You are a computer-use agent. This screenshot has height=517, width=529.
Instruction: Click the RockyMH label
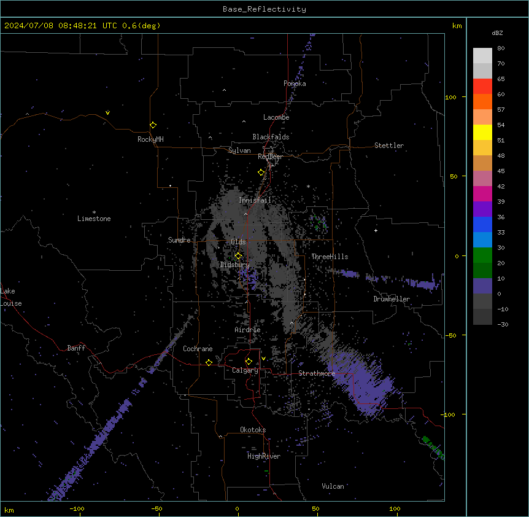(x=150, y=139)
